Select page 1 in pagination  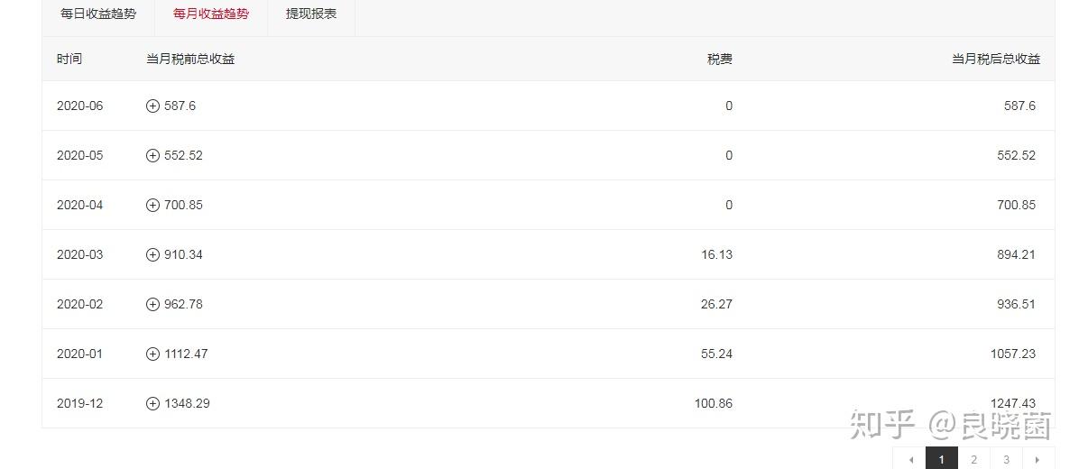[941, 459]
